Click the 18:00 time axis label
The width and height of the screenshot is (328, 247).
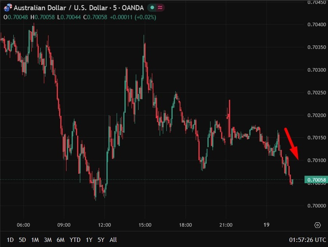[186, 225]
